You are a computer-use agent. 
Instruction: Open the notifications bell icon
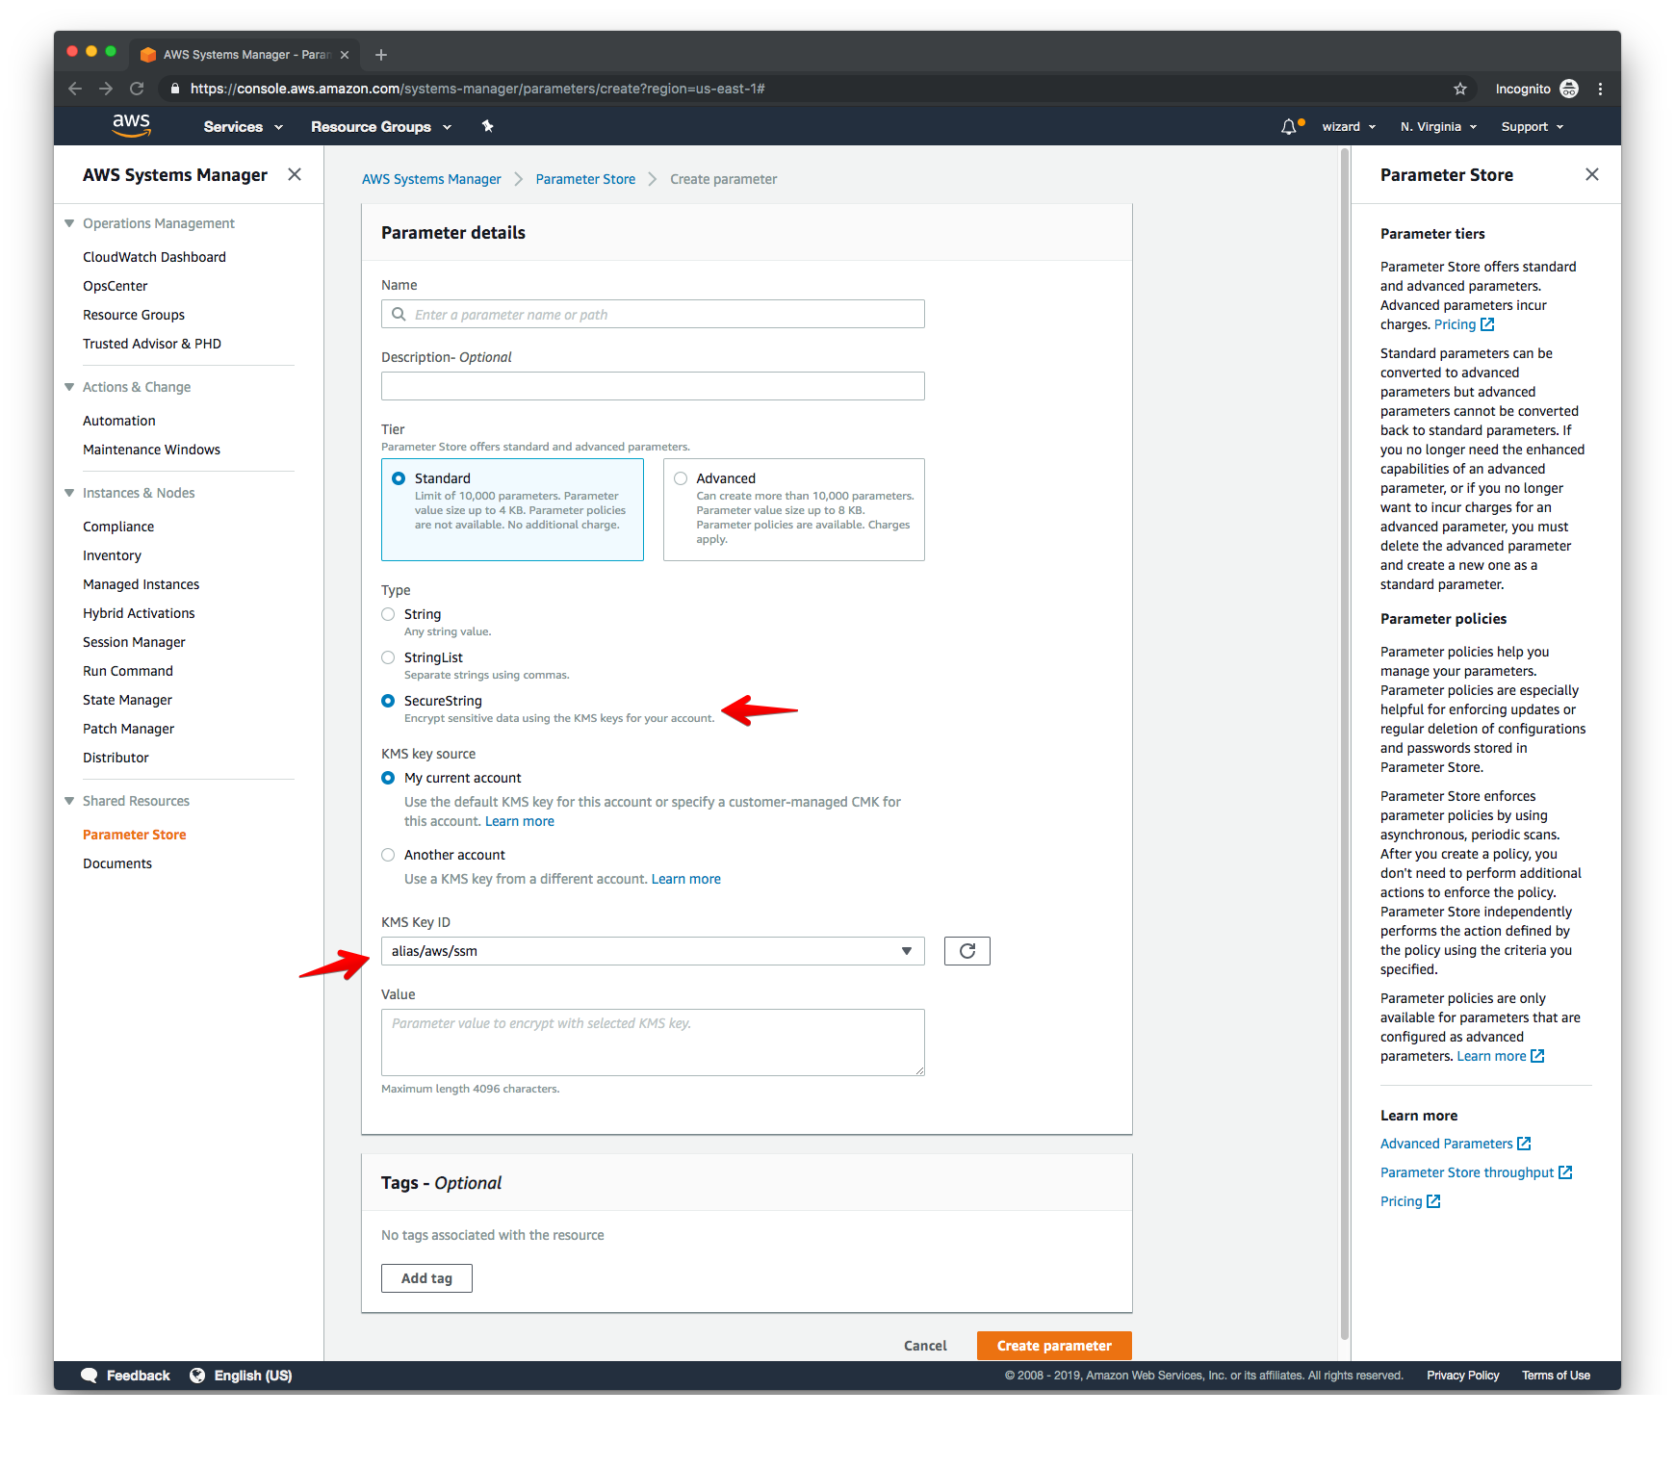click(x=1288, y=127)
